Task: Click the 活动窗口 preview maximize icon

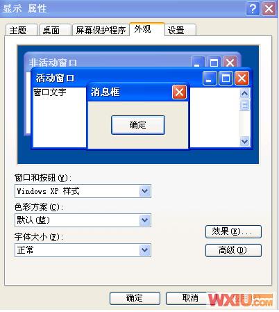Action: coord(226,78)
